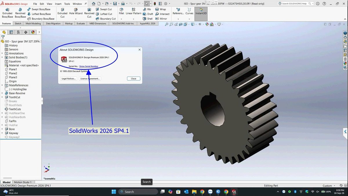Screen dimensions: 348x196
Task: Click the Rebuild traffic light icon
Action: tap(155, 4)
